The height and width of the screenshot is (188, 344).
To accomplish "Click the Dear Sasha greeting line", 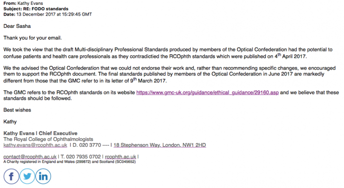I will click(17, 26).
